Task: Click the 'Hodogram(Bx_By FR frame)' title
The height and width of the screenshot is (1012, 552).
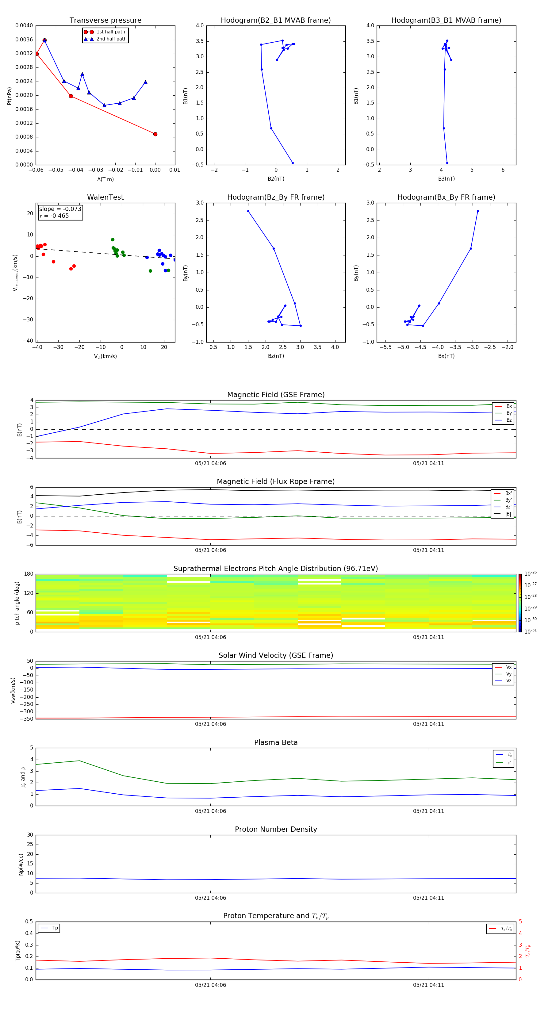Action: 446,197
